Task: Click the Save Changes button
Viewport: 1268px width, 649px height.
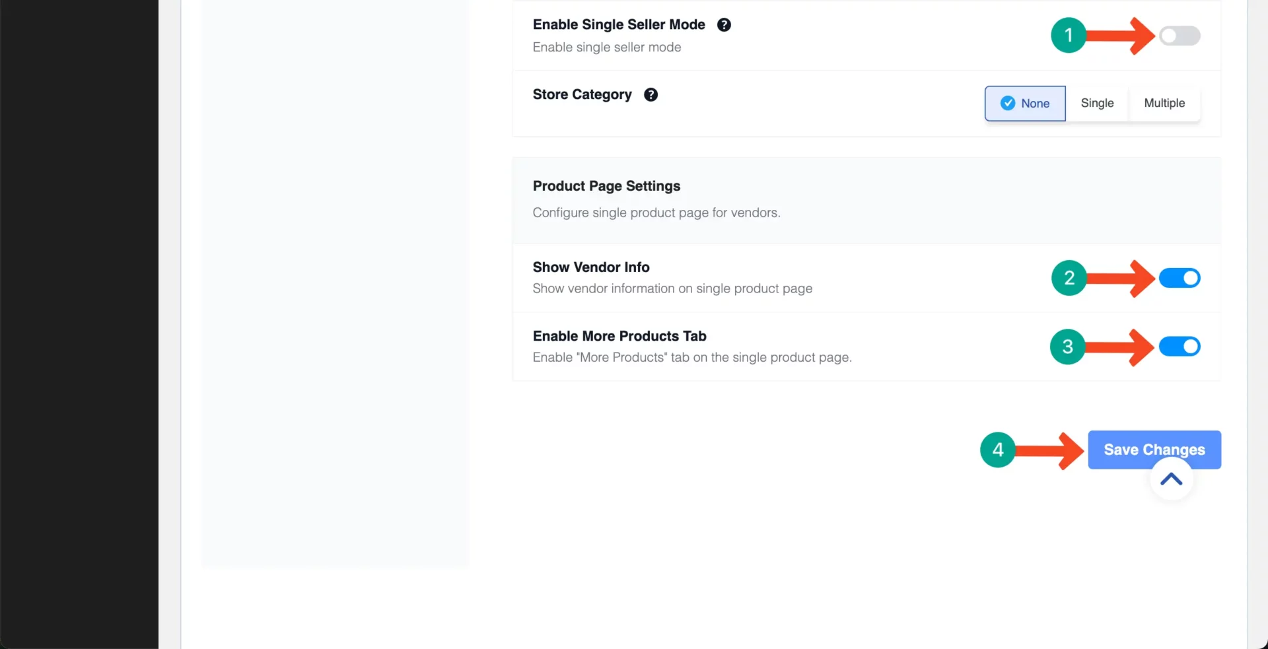Action: tap(1154, 450)
